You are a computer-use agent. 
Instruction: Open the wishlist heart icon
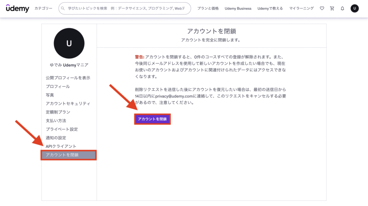[322, 8]
